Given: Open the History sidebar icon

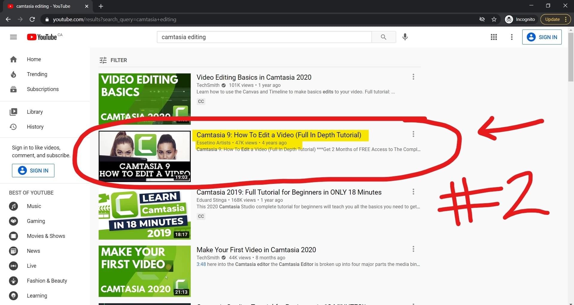Looking at the screenshot, I should [13, 127].
